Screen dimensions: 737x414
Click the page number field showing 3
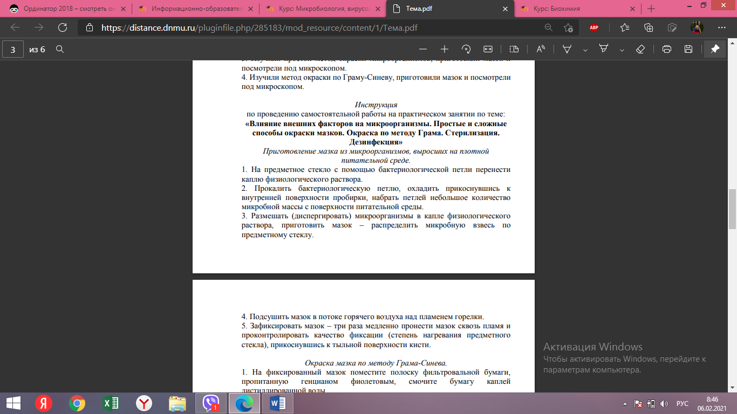click(x=13, y=49)
